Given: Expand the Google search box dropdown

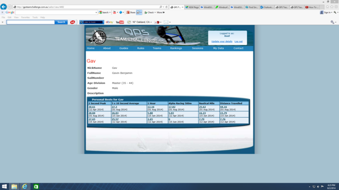Looking at the screenshot, I should coord(96,13).
